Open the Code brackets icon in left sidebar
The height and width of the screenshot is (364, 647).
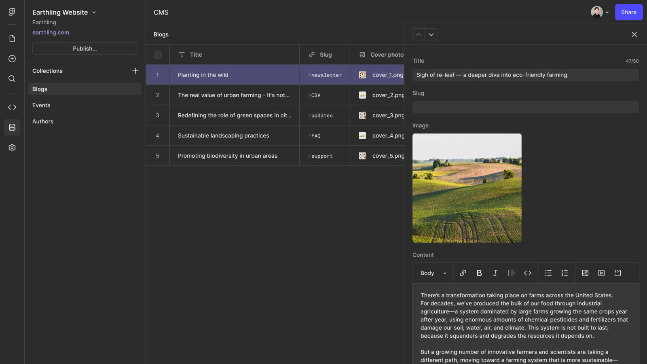pos(12,107)
